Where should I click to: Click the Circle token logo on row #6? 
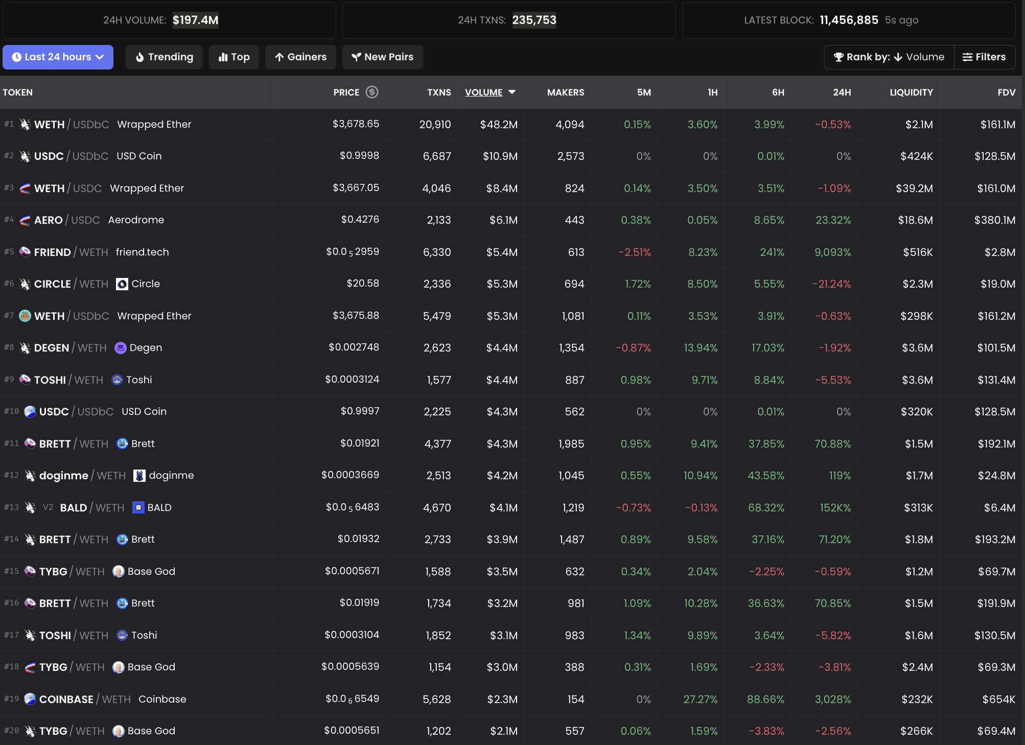pyautogui.click(x=122, y=284)
